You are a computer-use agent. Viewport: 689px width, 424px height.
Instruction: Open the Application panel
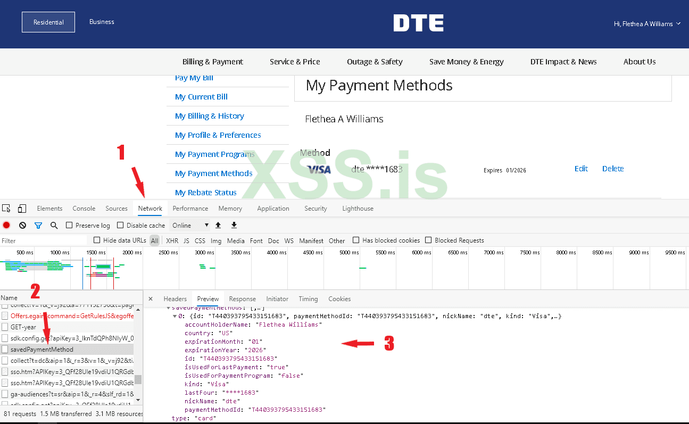tap(273, 209)
